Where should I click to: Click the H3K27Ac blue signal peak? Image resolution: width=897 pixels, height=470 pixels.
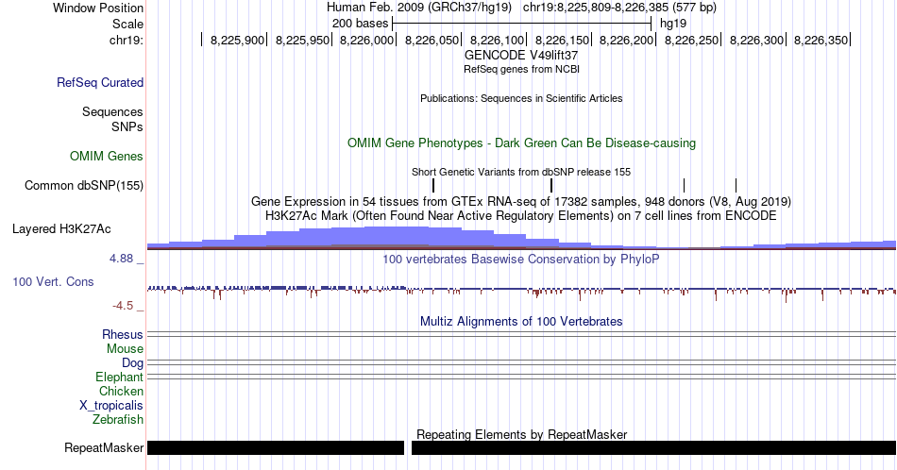[397, 237]
